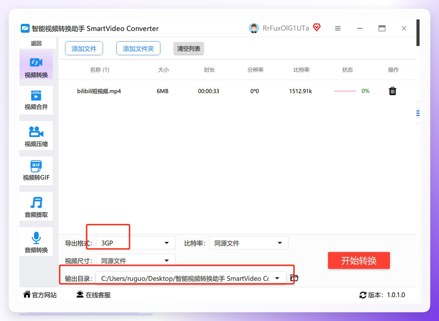Click the 6MB size cell
Viewport: 439px width, 321px height.
[162, 91]
